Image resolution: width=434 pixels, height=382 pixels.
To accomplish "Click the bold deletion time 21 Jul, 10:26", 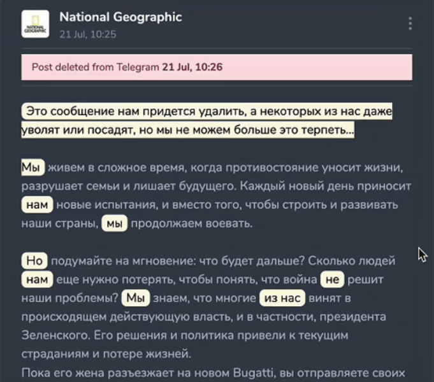I will (x=192, y=67).
